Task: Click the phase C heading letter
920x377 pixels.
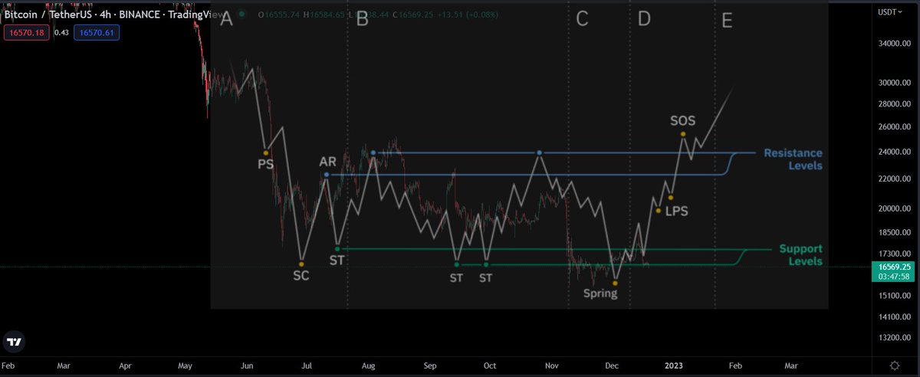Action: (582, 20)
